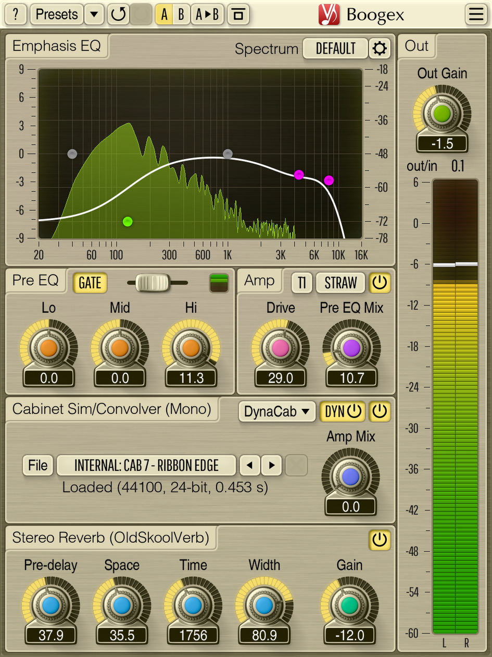
Task: Open the DynaCab dropdown
Action: [276, 412]
